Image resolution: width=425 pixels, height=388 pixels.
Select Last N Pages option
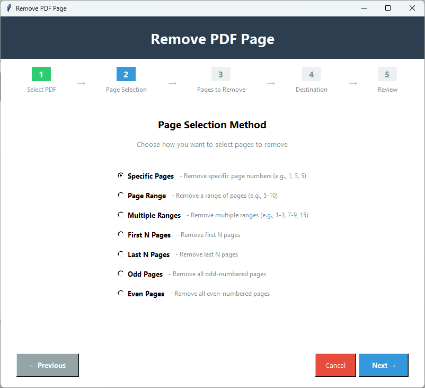pos(121,253)
